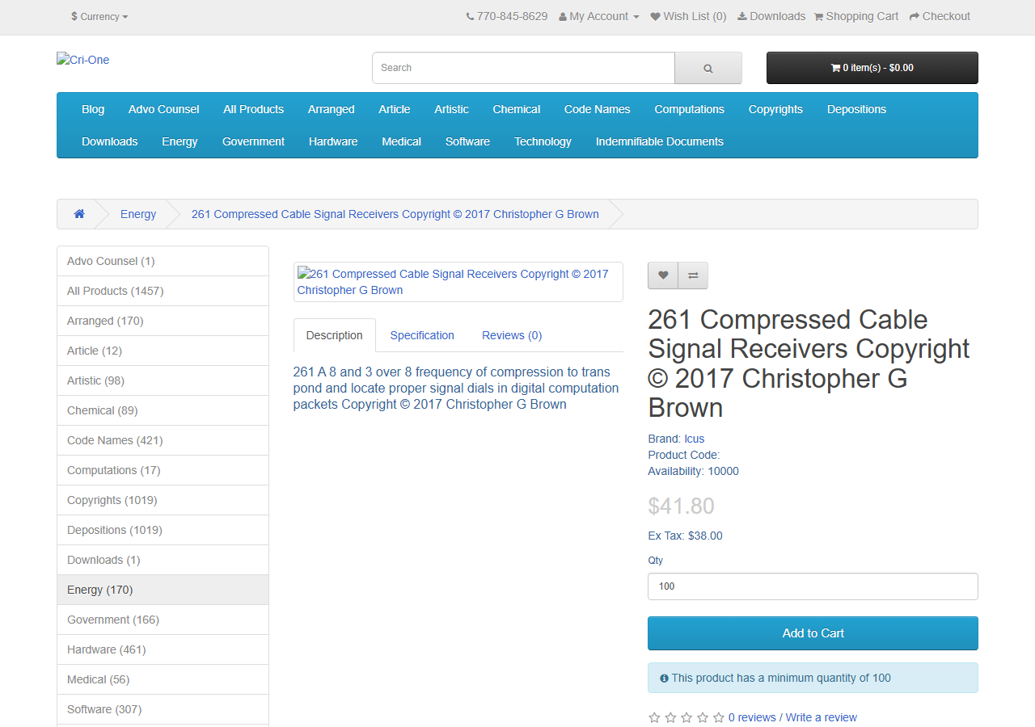Image resolution: width=1035 pixels, height=727 pixels.
Task: Select Energy (170) sidebar category
Action: [x=163, y=590]
